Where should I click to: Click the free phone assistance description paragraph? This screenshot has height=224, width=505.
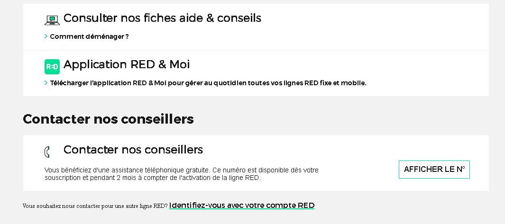[182, 174]
